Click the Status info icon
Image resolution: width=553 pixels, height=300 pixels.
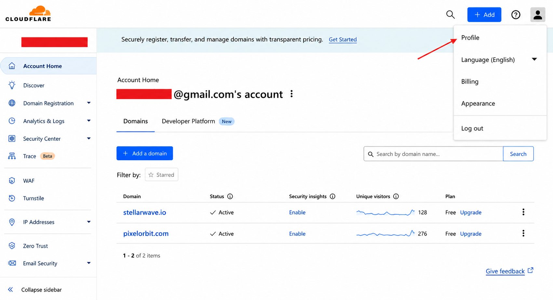point(230,196)
